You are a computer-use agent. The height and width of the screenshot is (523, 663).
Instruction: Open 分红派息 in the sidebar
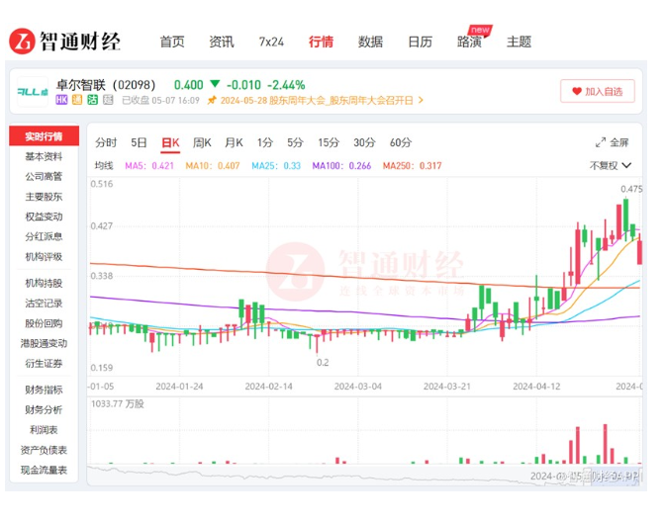click(44, 236)
